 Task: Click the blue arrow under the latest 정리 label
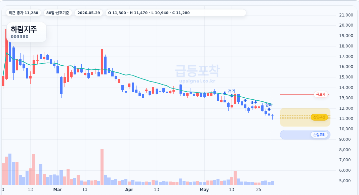[x=269, y=109]
